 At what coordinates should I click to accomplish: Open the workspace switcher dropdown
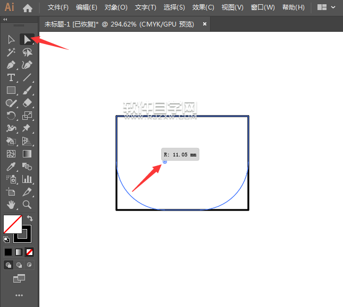[x=326, y=7]
